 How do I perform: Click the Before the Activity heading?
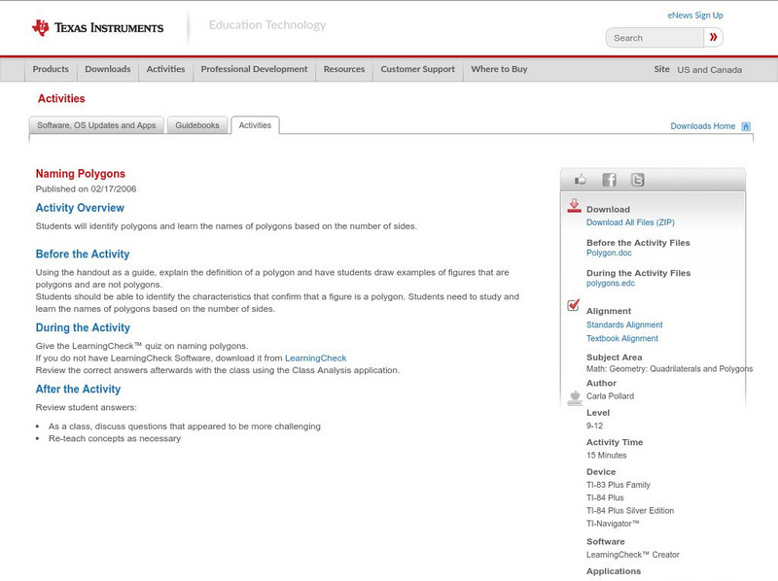click(83, 254)
